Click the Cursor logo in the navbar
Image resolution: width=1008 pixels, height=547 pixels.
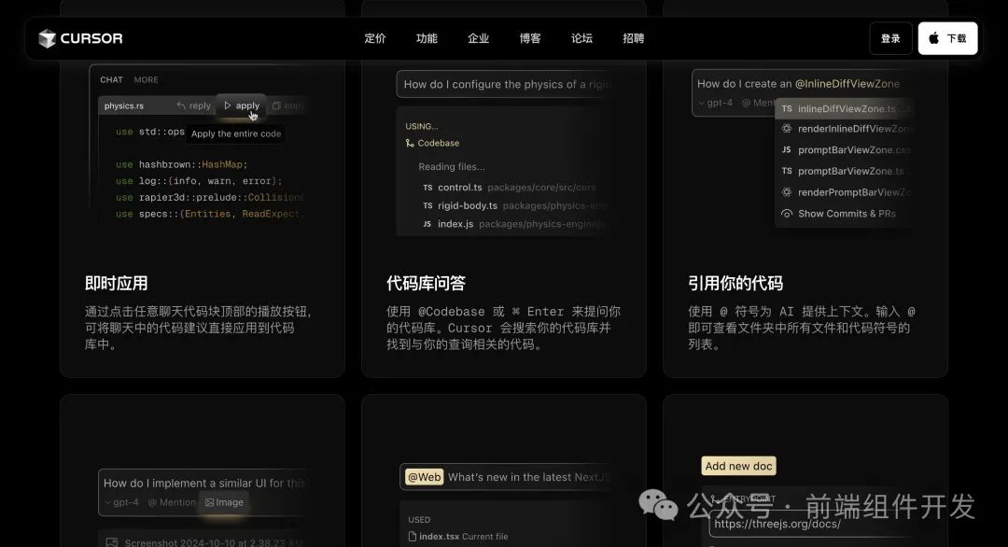pos(80,38)
